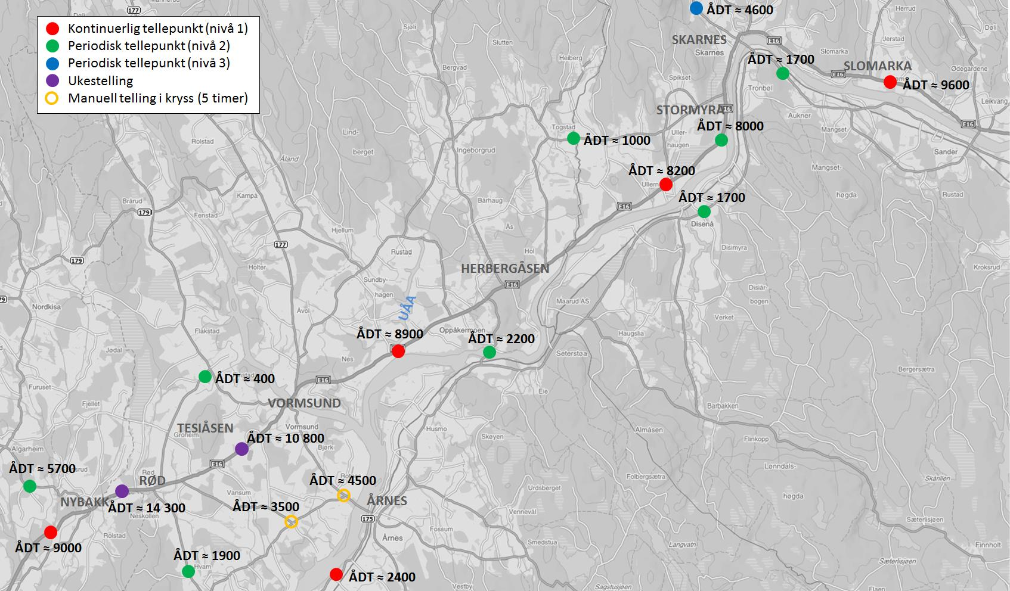Click the 'STORMYRA' place label
1010x591 pixels.
coord(690,110)
